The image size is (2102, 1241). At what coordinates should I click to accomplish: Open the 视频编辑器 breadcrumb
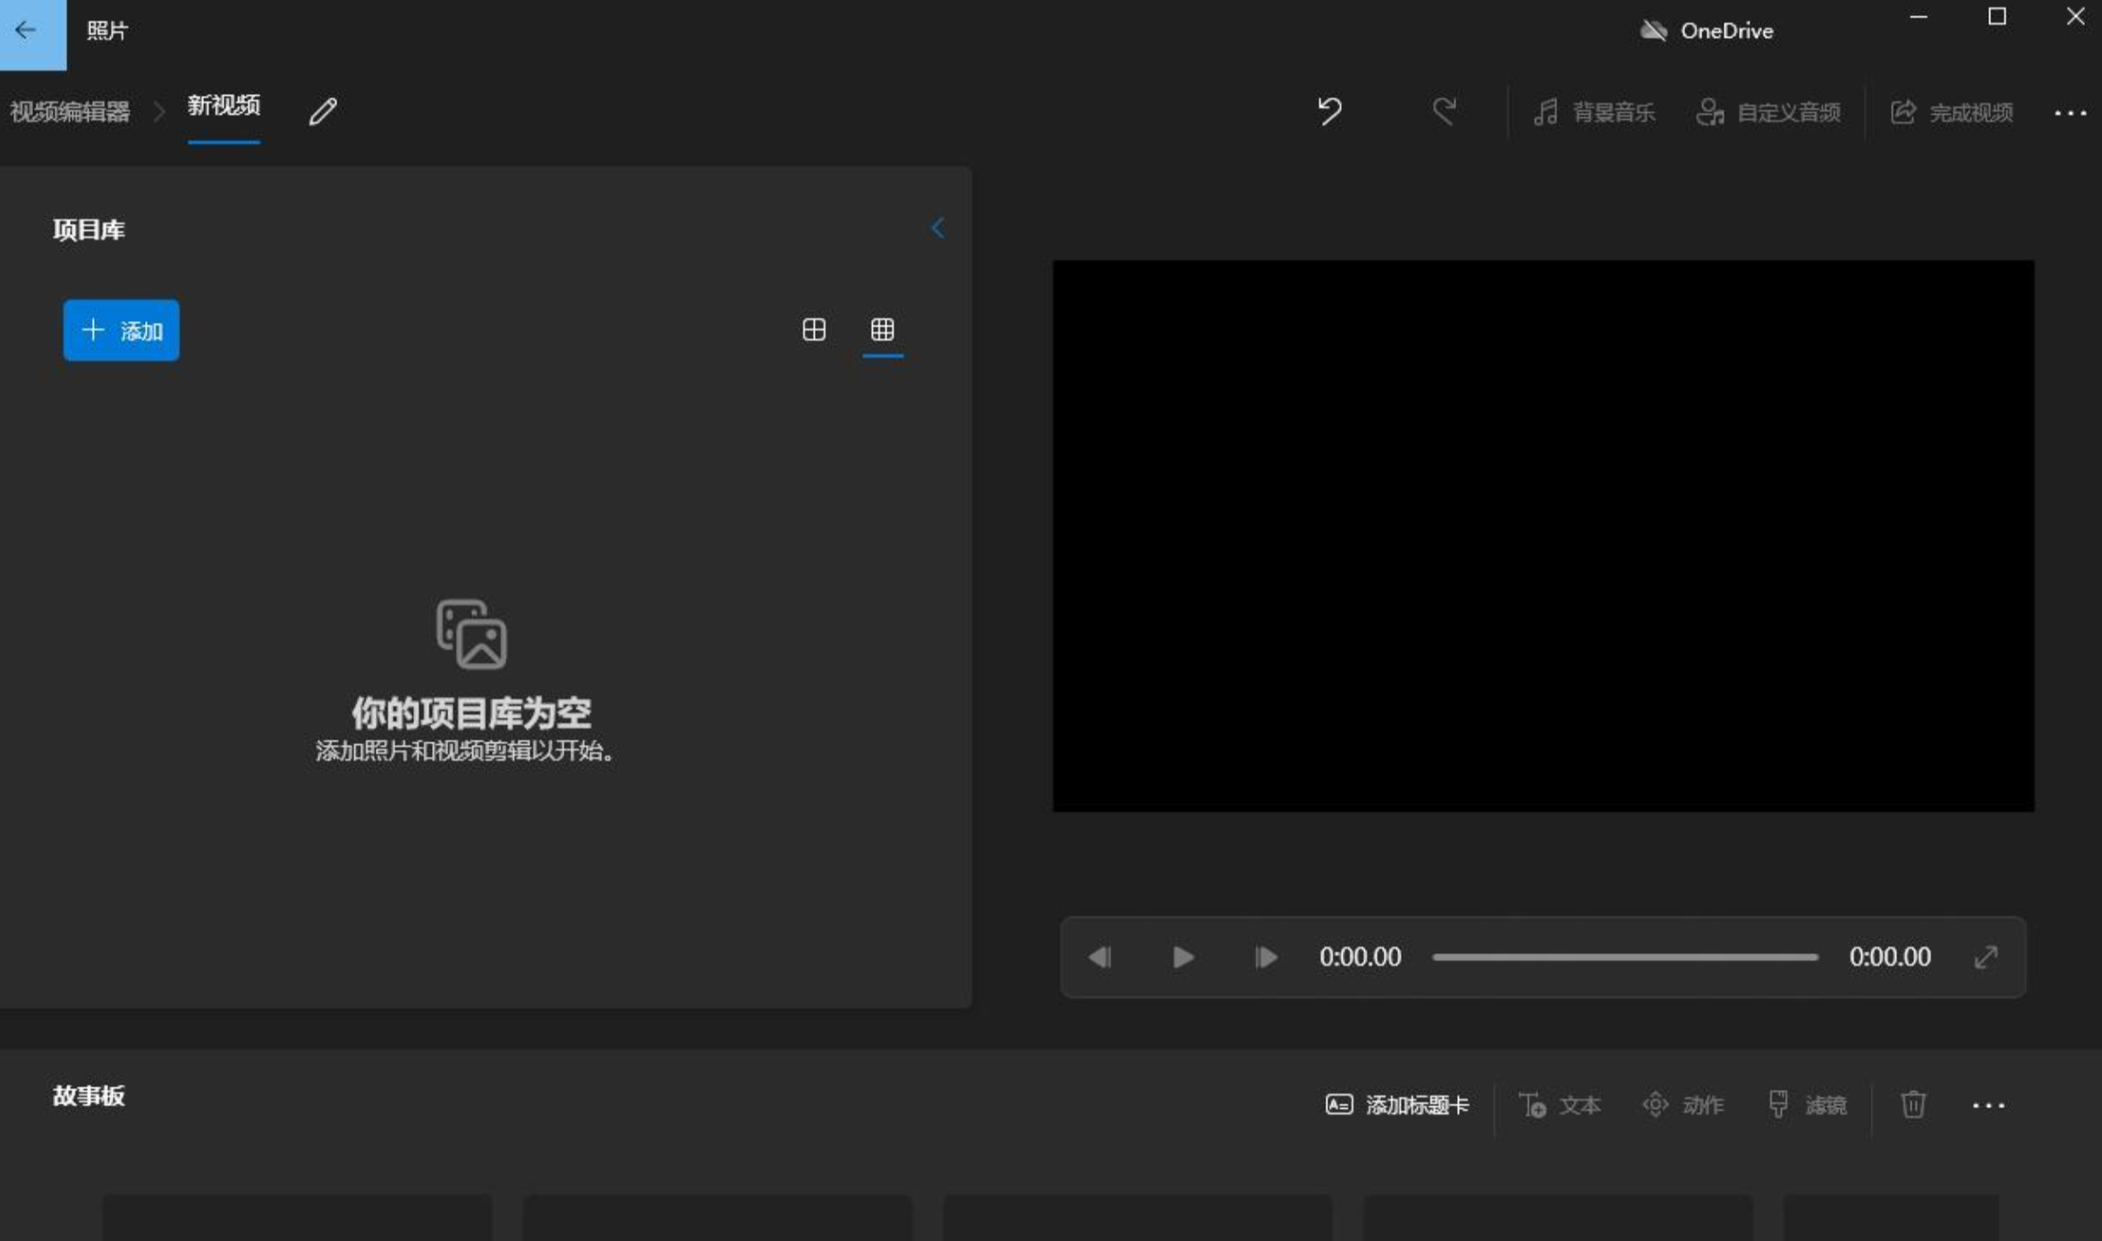point(70,112)
